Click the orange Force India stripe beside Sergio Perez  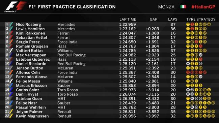tap(11, 42)
